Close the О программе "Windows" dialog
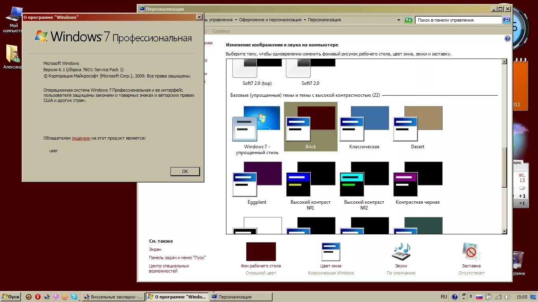This screenshot has height=302, width=538. click(x=199, y=17)
